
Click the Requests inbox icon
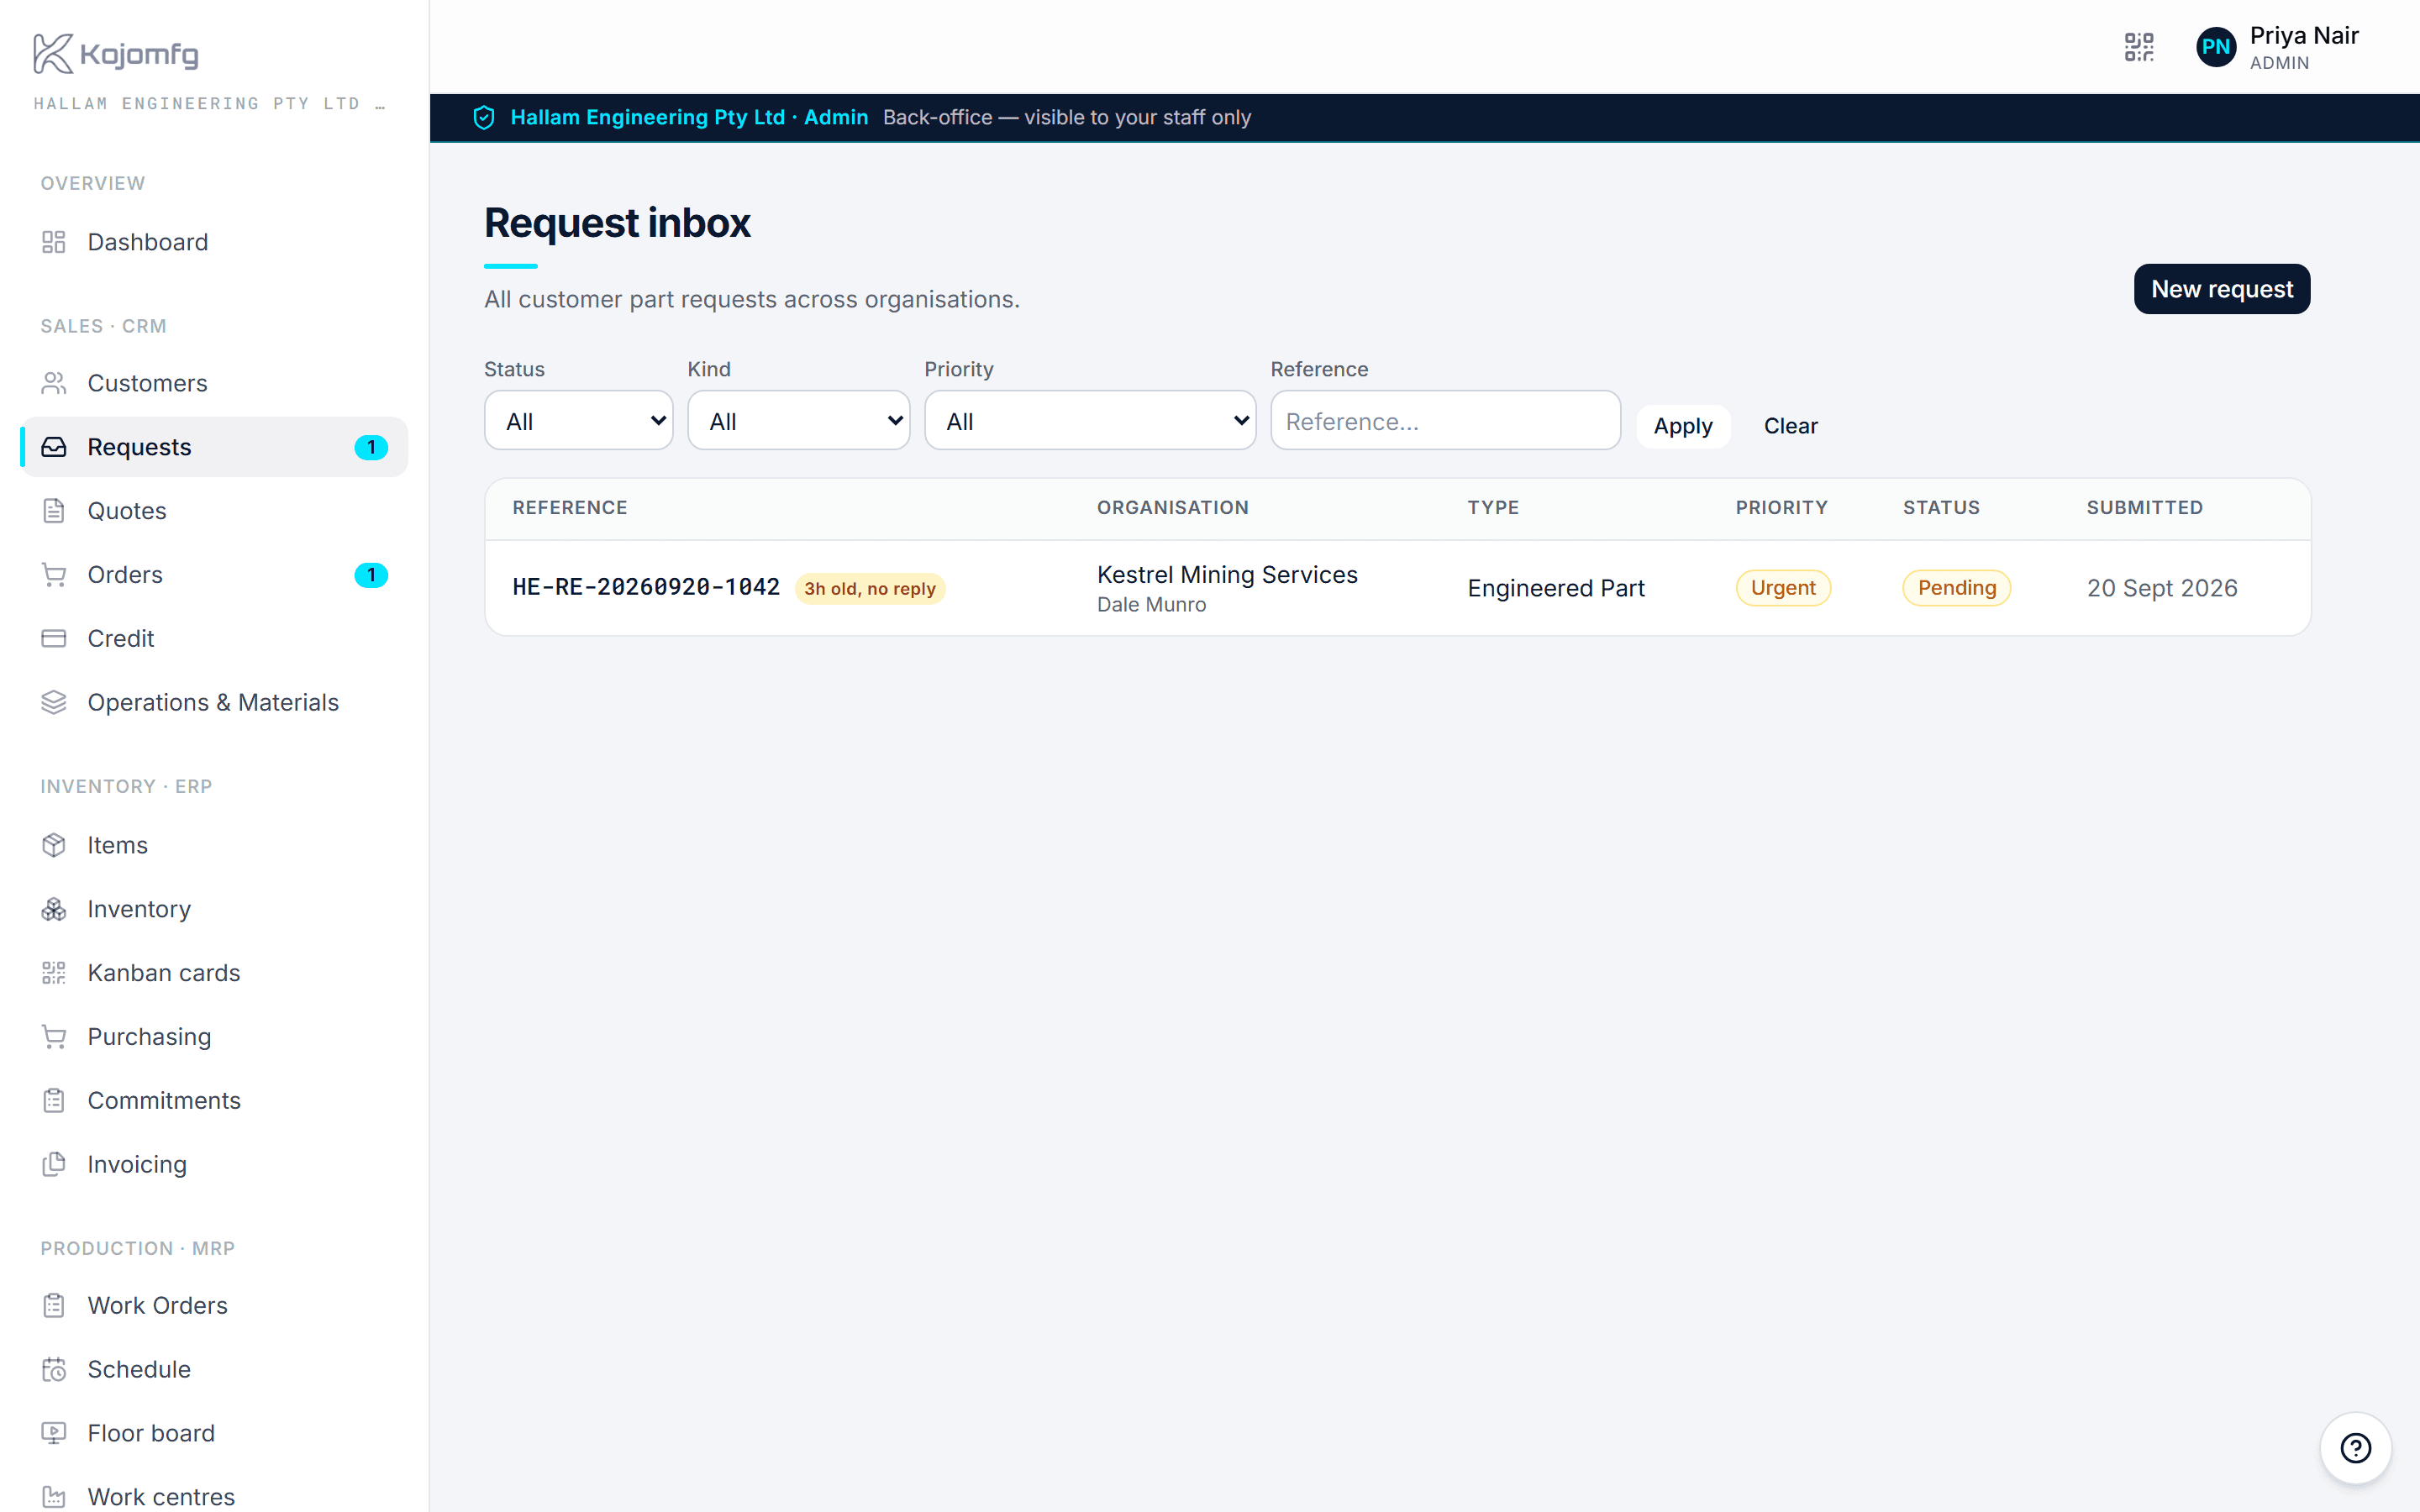54,447
